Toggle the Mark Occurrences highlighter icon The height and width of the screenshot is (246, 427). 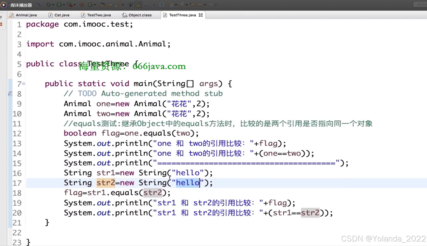[138, 5]
